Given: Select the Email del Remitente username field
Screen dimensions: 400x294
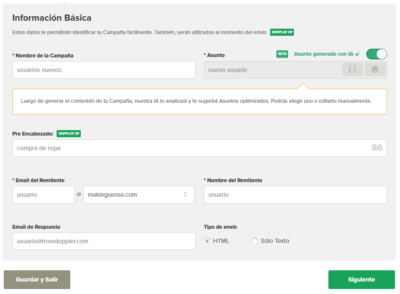Looking at the screenshot, I should click(x=43, y=195).
